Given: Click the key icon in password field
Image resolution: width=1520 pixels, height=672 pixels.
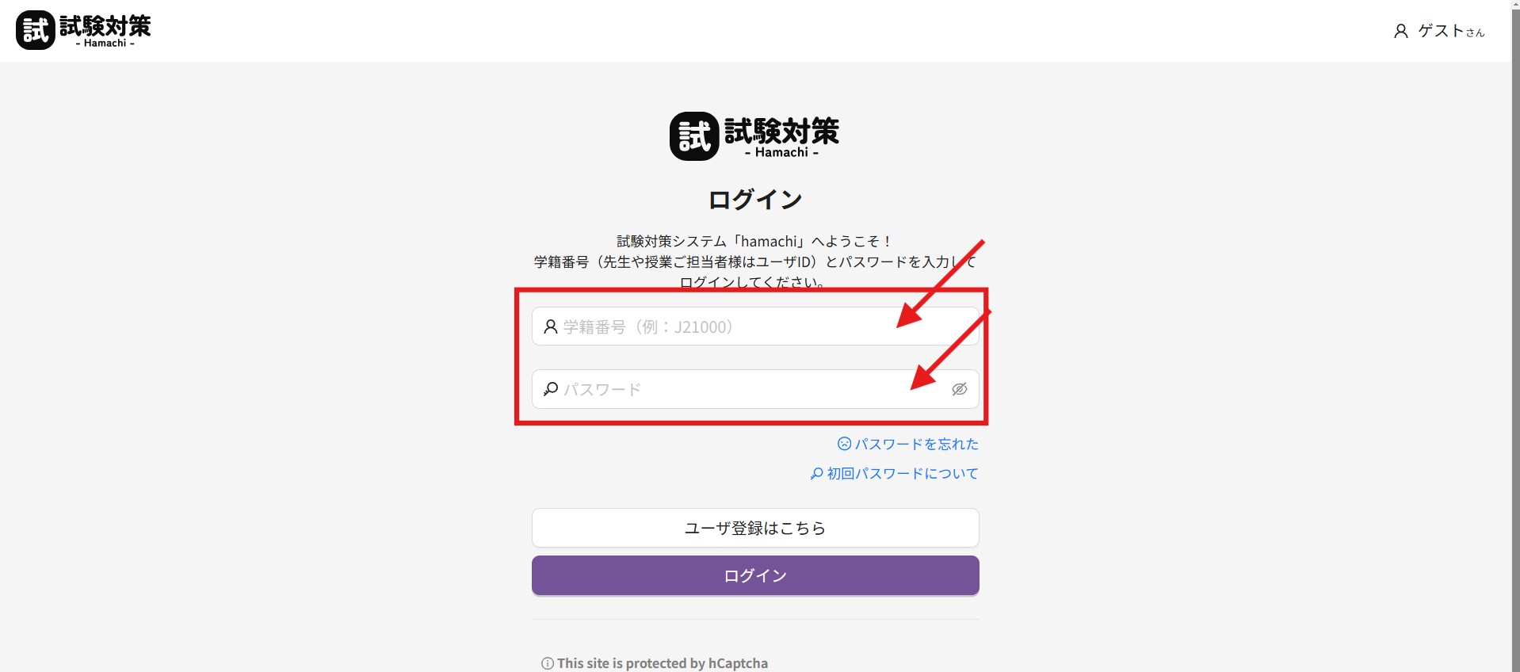Looking at the screenshot, I should [x=551, y=389].
